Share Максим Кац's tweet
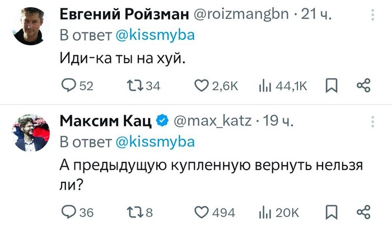The image size is (392, 226). click(363, 212)
